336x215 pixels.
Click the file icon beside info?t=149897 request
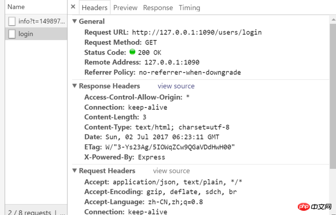[x=12, y=21]
